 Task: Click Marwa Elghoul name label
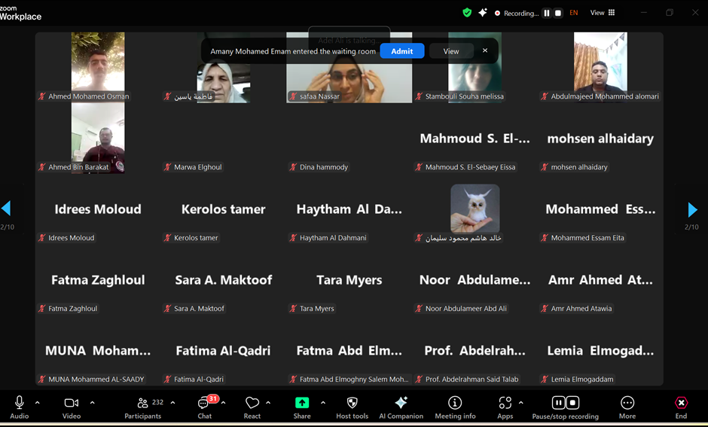point(198,167)
